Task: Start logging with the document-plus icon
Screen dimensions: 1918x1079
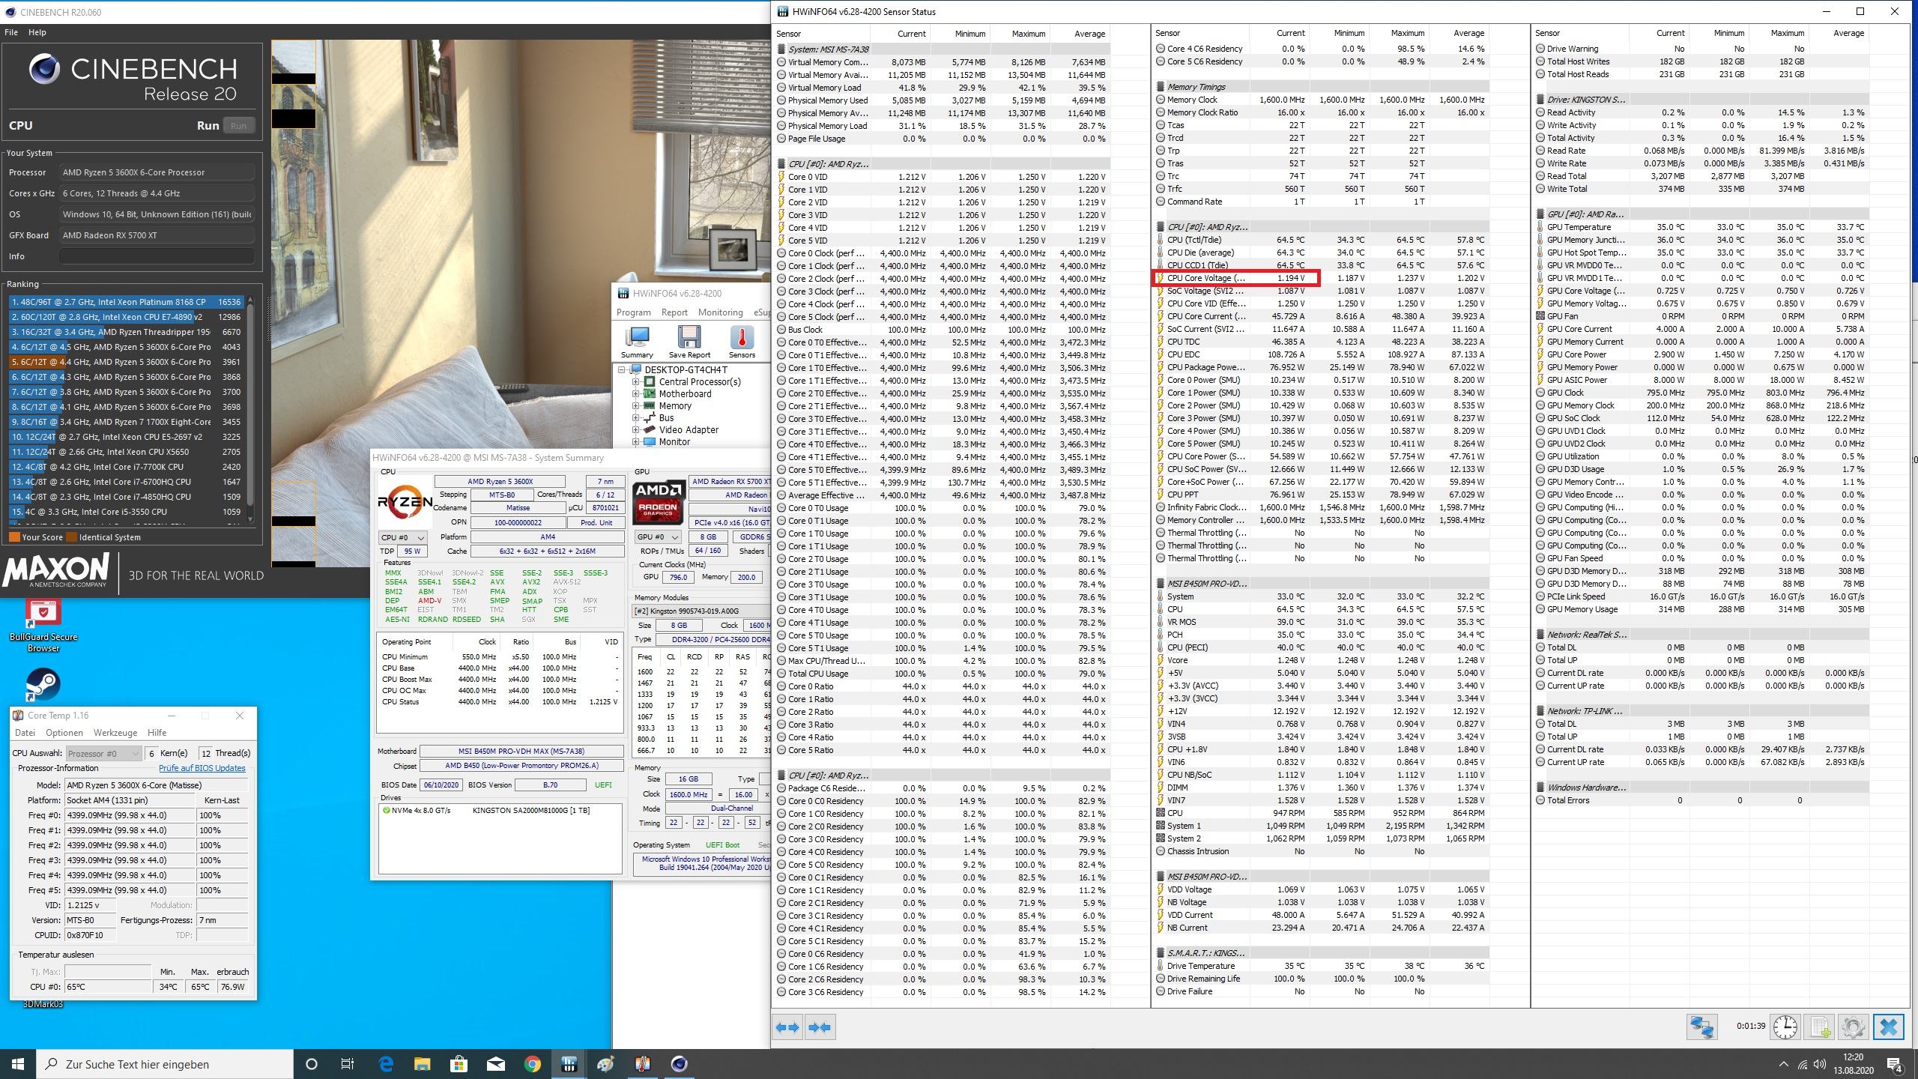Action: [x=1819, y=1027]
